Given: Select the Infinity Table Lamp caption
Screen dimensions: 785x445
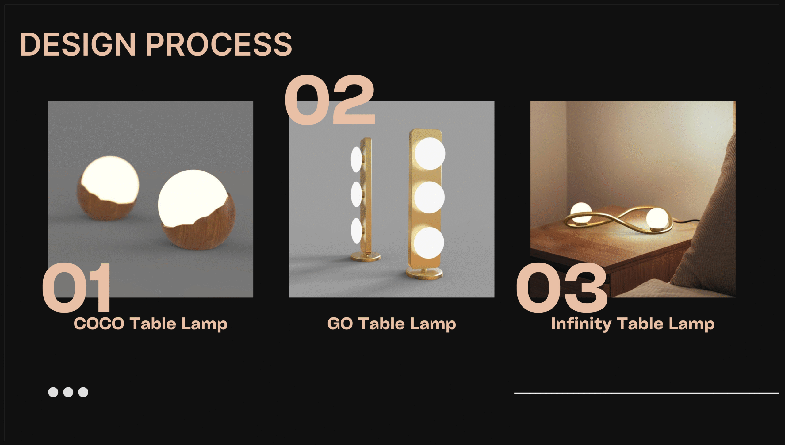Looking at the screenshot, I should [633, 324].
